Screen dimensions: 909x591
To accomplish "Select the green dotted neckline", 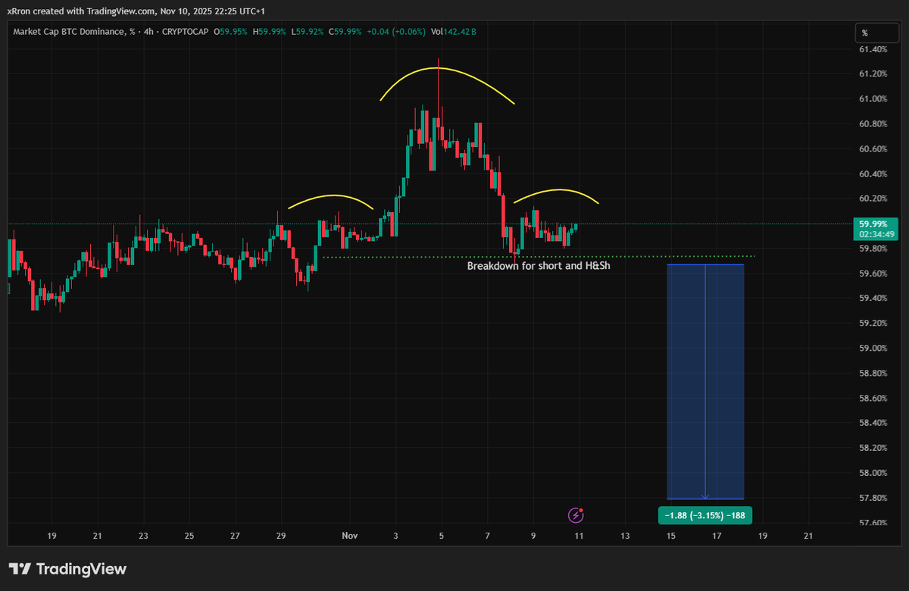I will (x=539, y=257).
